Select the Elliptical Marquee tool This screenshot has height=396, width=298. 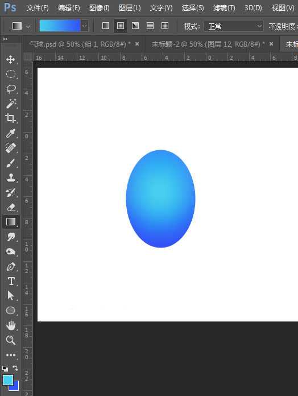(10, 74)
